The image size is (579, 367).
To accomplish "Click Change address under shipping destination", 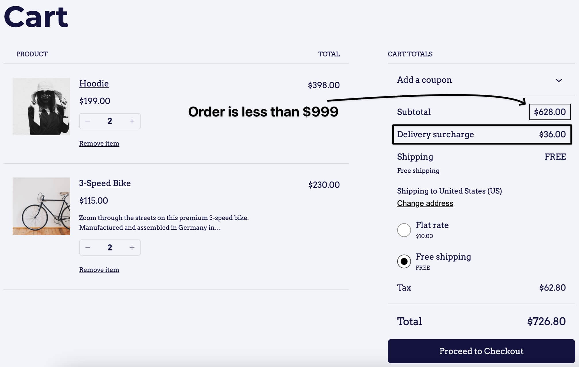I will coord(425,203).
